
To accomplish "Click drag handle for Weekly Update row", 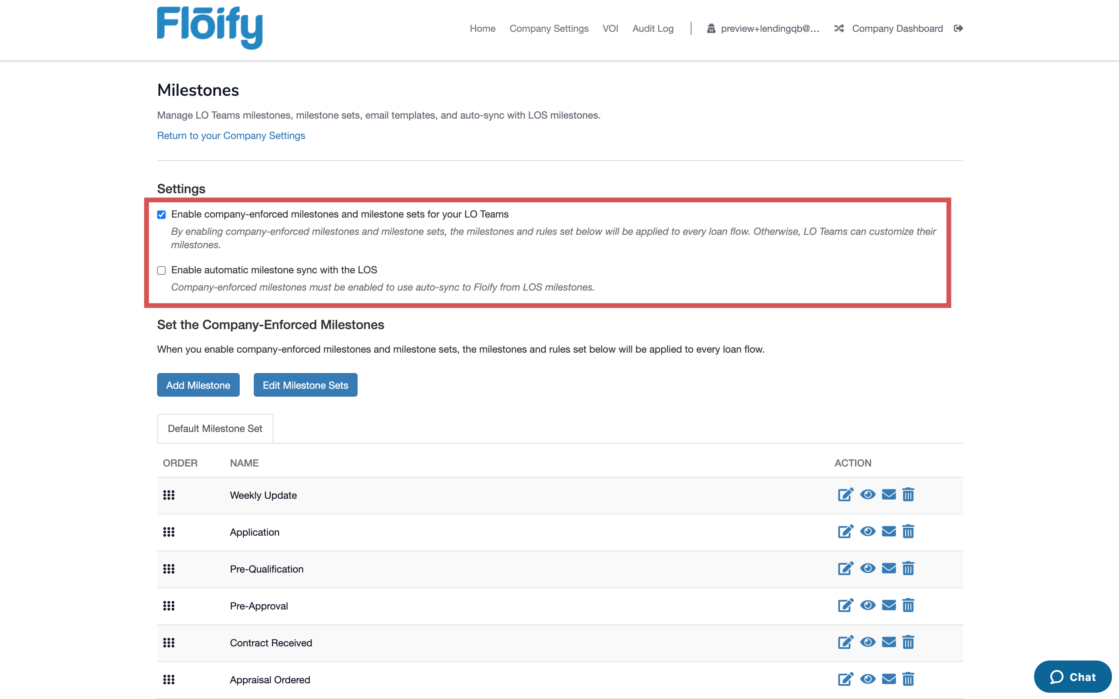I will [169, 495].
